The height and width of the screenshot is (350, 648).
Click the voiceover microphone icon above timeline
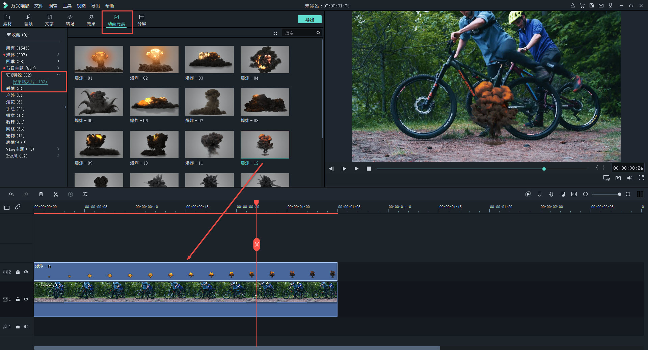point(551,194)
